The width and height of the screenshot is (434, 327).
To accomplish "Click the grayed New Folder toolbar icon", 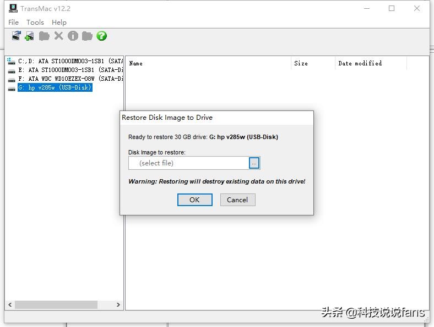I will coord(44,36).
